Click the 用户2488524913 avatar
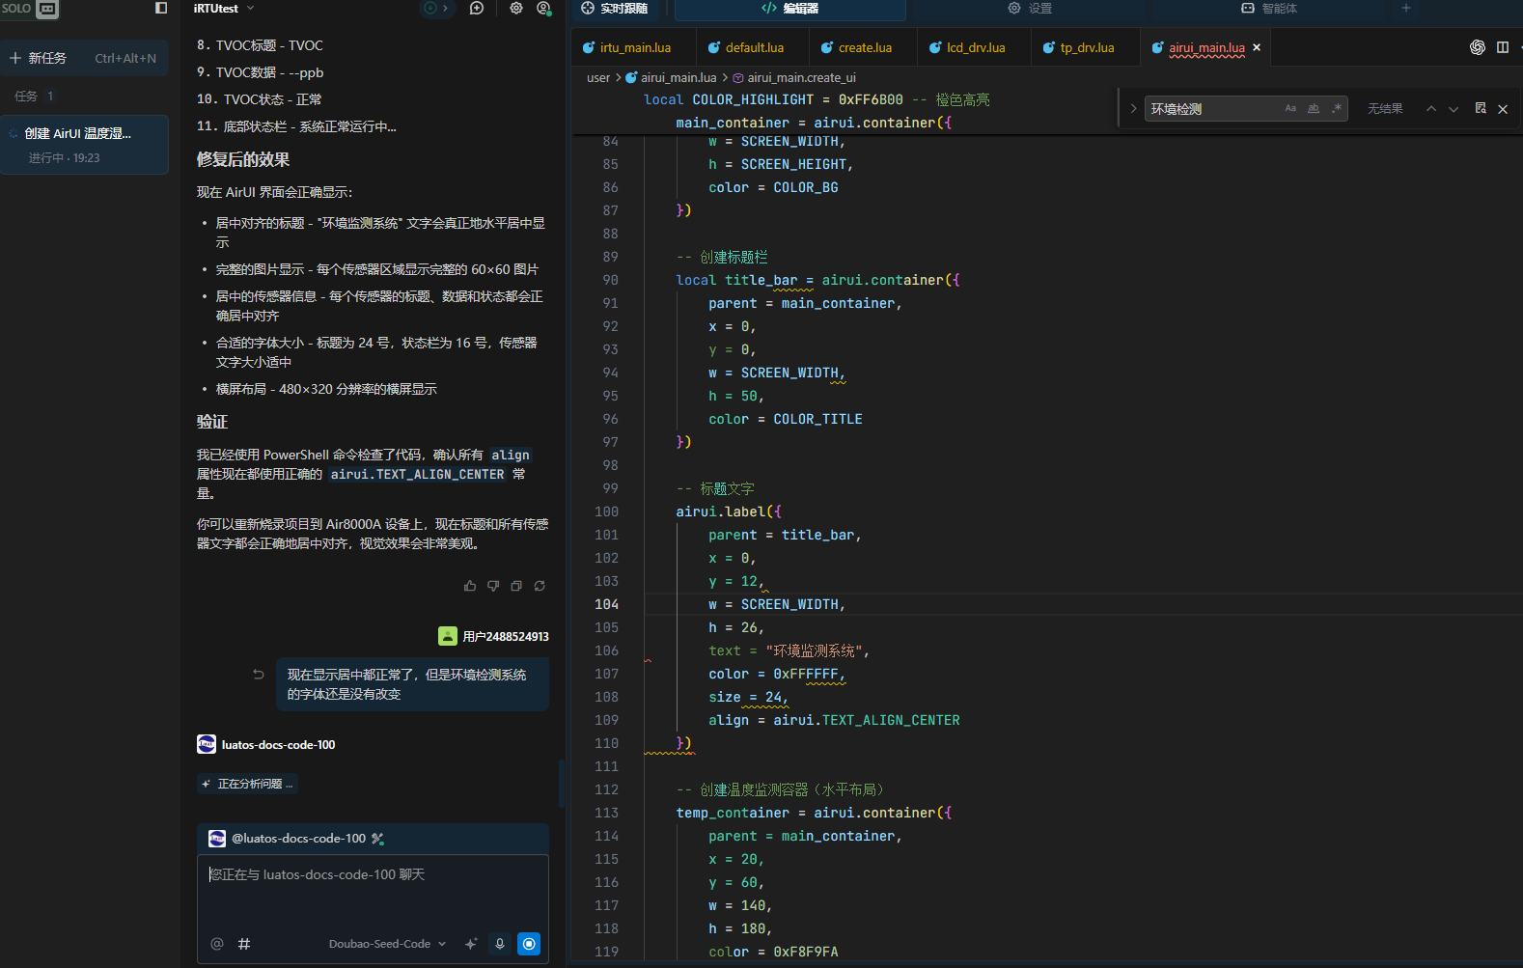Image resolution: width=1523 pixels, height=968 pixels. coord(448,636)
